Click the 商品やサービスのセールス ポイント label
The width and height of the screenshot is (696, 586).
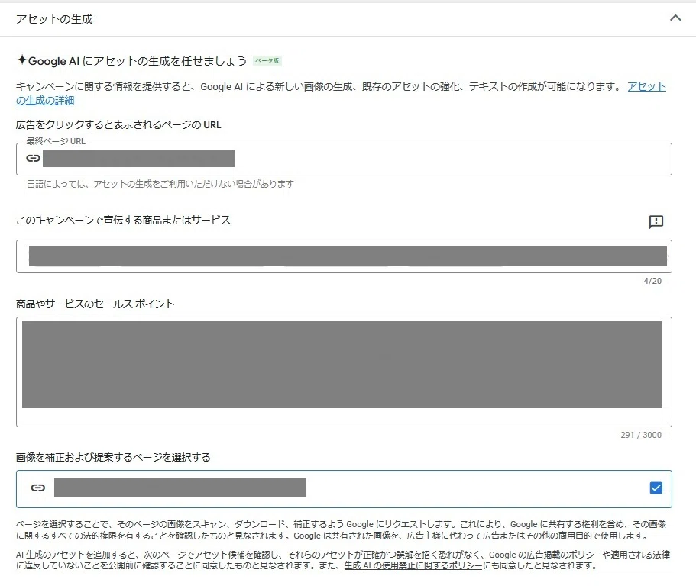click(x=95, y=304)
